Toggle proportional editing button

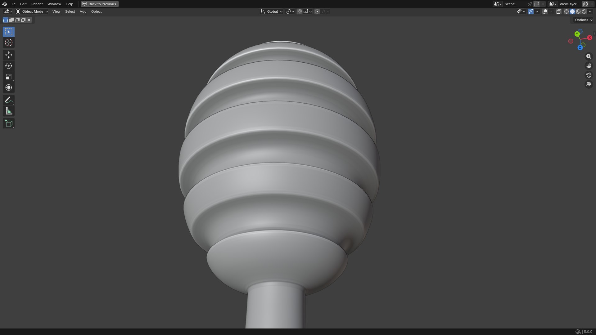click(x=317, y=11)
